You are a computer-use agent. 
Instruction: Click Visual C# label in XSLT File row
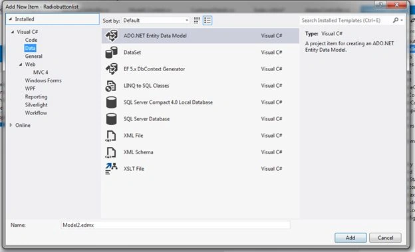tap(271, 169)
